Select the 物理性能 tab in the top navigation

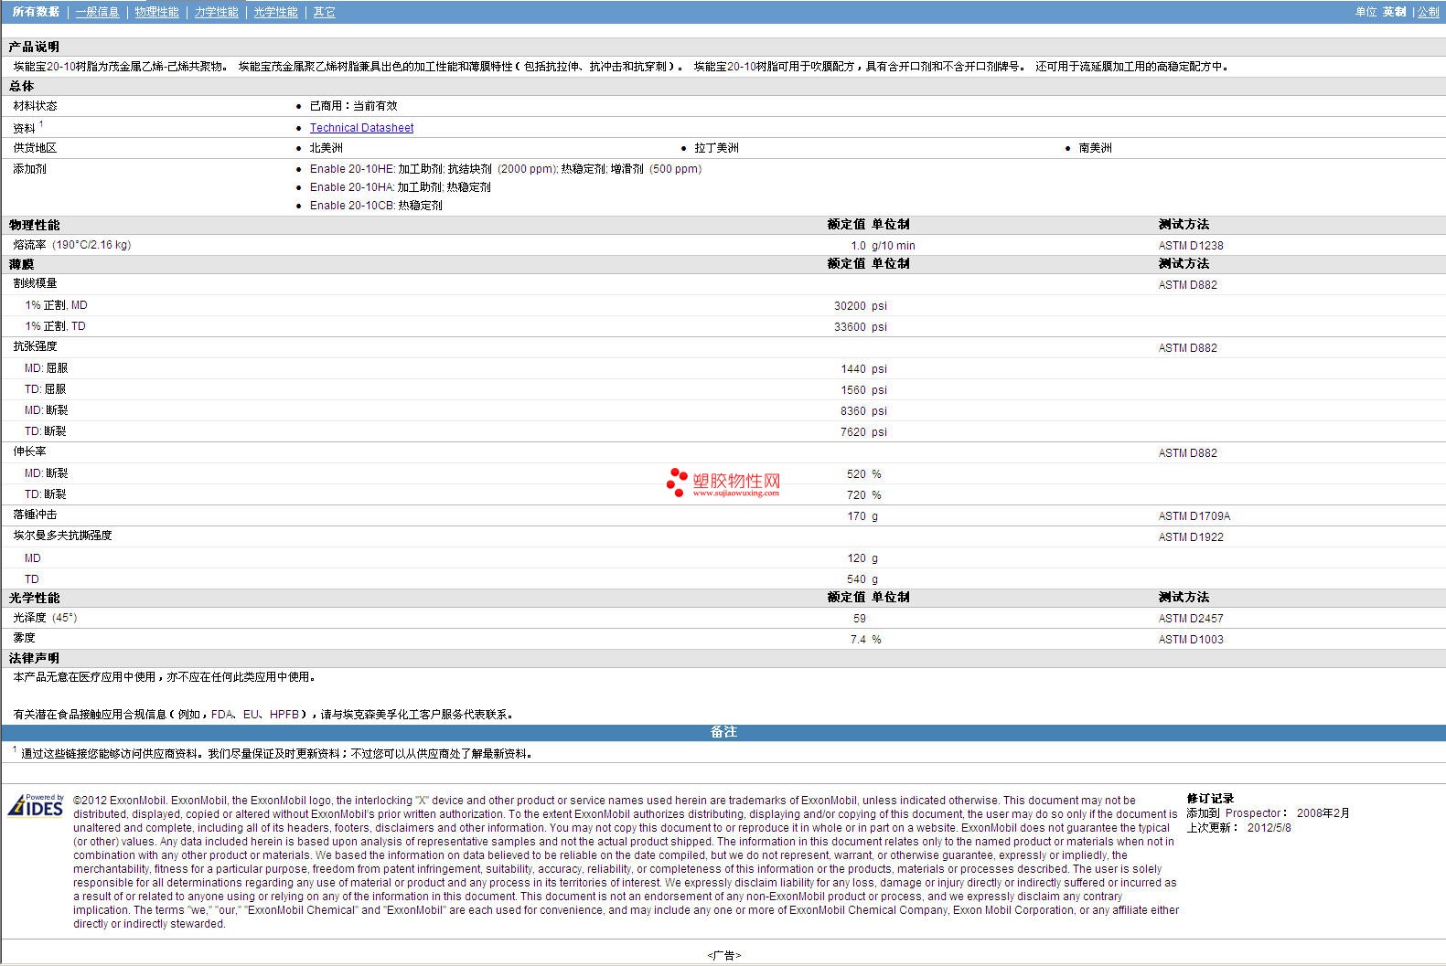156,12
